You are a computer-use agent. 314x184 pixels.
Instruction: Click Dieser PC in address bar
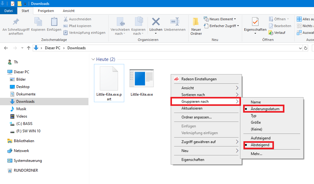(52, 48)
